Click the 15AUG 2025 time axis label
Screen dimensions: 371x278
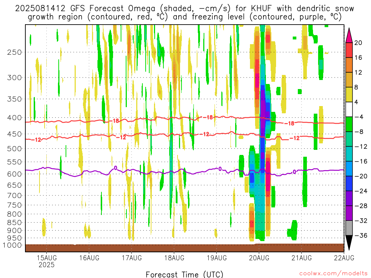coord(47,261)
